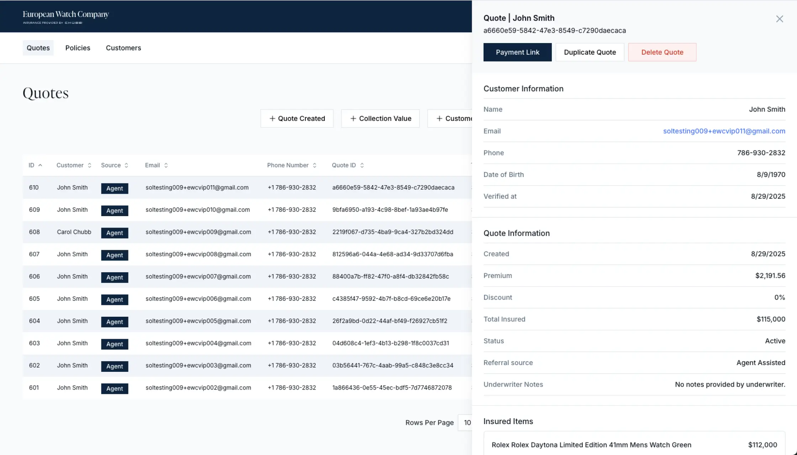Switch to the Customers tab
Screen dimensions: 797x455
point(123,48)
